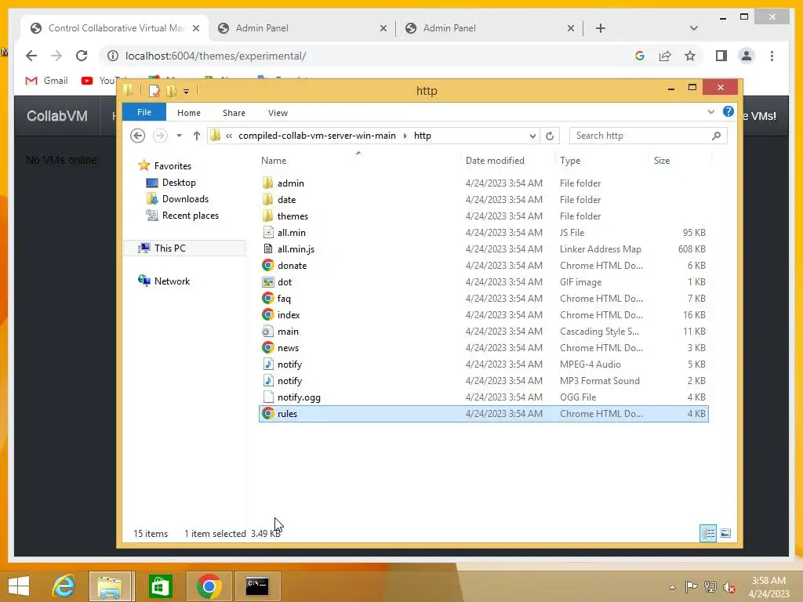Click the CollabVM brand link
This screenshot has width=803, height=602.
pyautogui.click(x=56, y=116)
